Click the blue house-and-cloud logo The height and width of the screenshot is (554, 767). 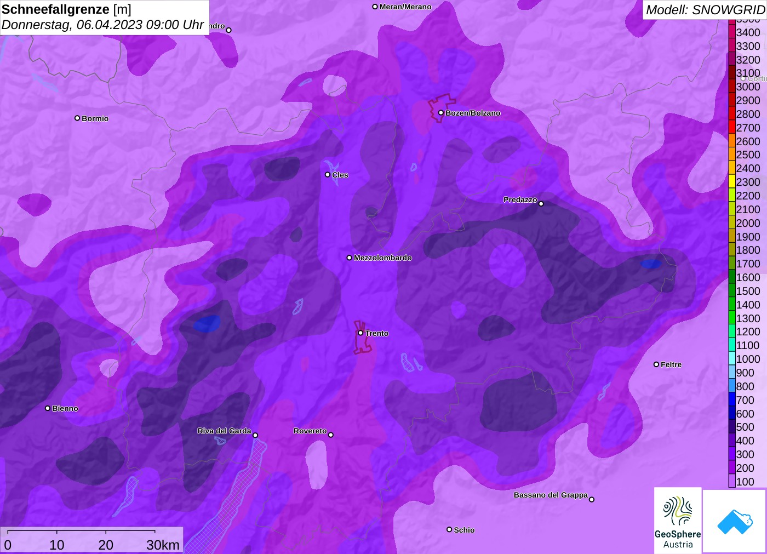tap(735, 521)
